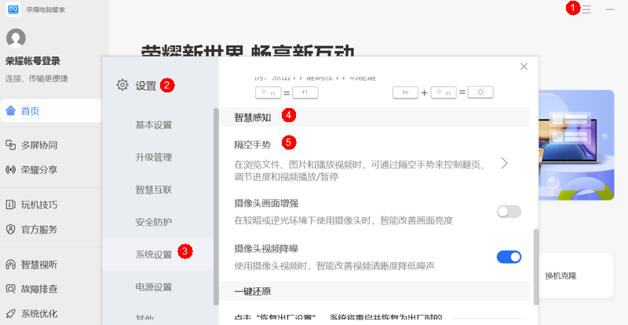Click the 荣耀帐号登录 login link
This screenshot has width=628, height=325.
tap(32, 61)
